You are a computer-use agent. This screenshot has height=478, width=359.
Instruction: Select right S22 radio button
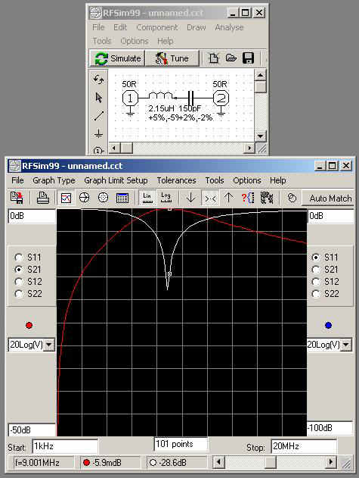(316, 294)
